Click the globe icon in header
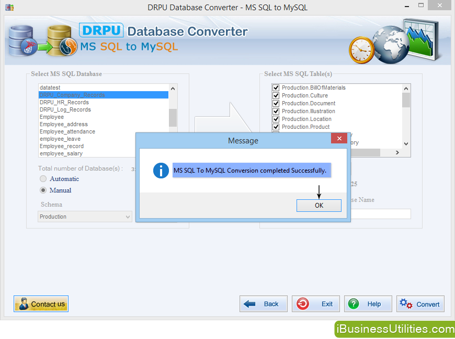 (391, 45)
